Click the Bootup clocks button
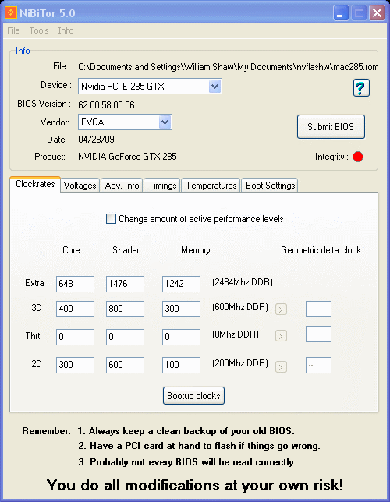This screenshot has height=502, width=390. click(x=193, y=396)
